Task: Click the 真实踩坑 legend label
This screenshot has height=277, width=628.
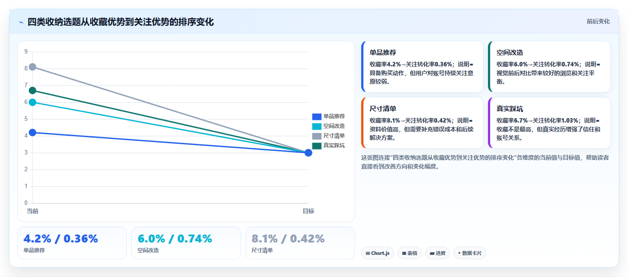Action: pyautogui.click(x=334, y=146)
